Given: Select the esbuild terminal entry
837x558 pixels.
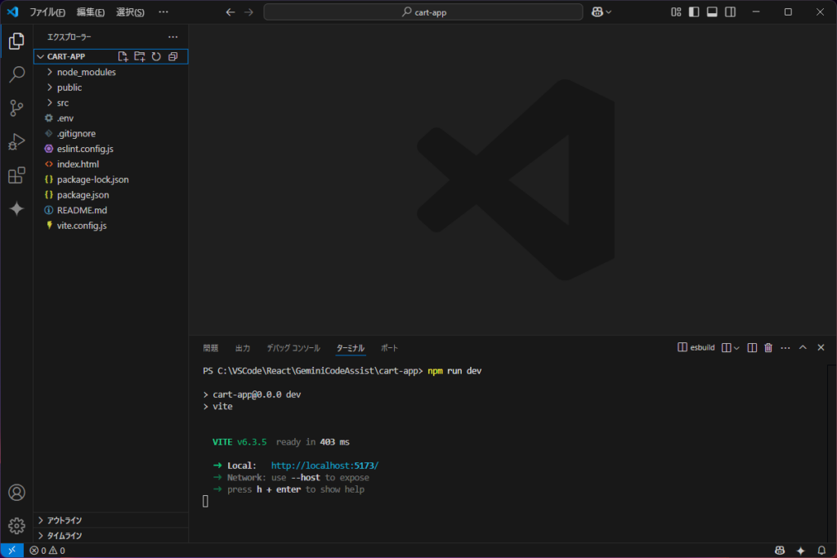Looking at the screenshot, I should coord(696,348).
